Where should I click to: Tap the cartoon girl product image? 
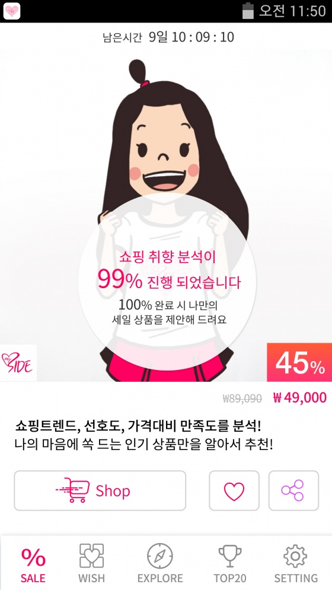click(166, 216)
